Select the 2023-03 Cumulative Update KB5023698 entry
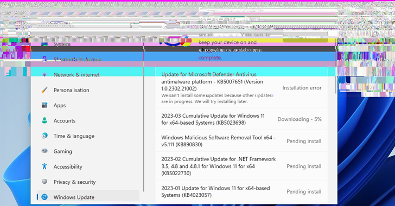This screenshot has width=395, height=206. (241, 119)
